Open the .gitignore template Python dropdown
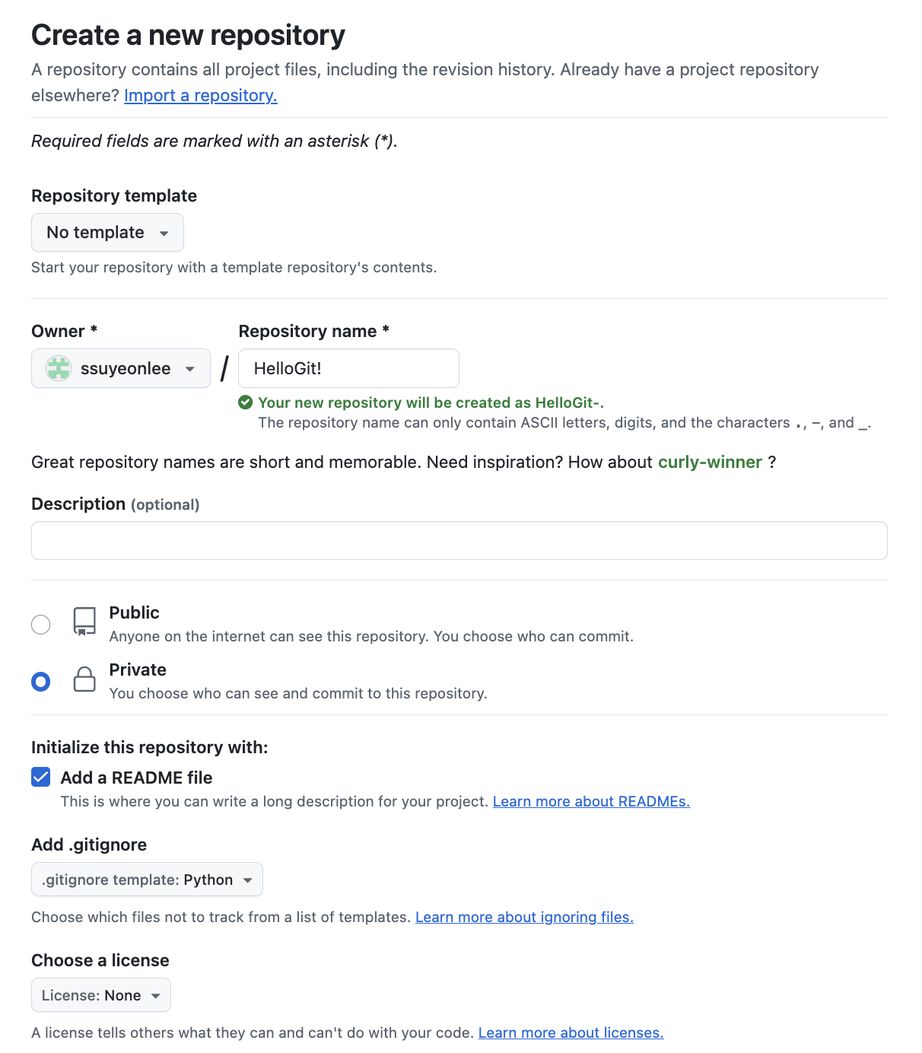922x1053 pixels. [x=147, y=880]
